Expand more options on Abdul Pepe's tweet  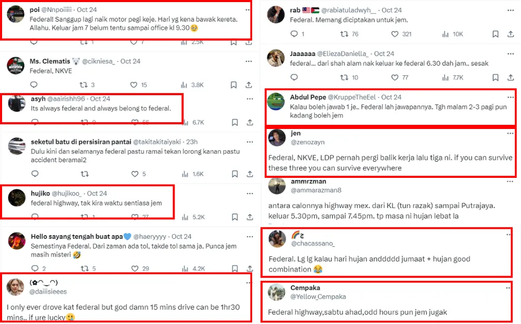pyautogui.click(x=509, y=97)
